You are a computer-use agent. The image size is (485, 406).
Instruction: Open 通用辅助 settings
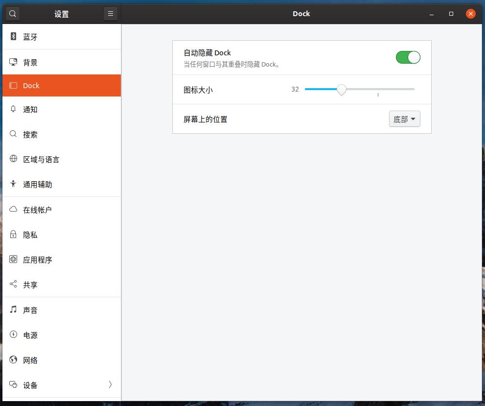[62, 184]
